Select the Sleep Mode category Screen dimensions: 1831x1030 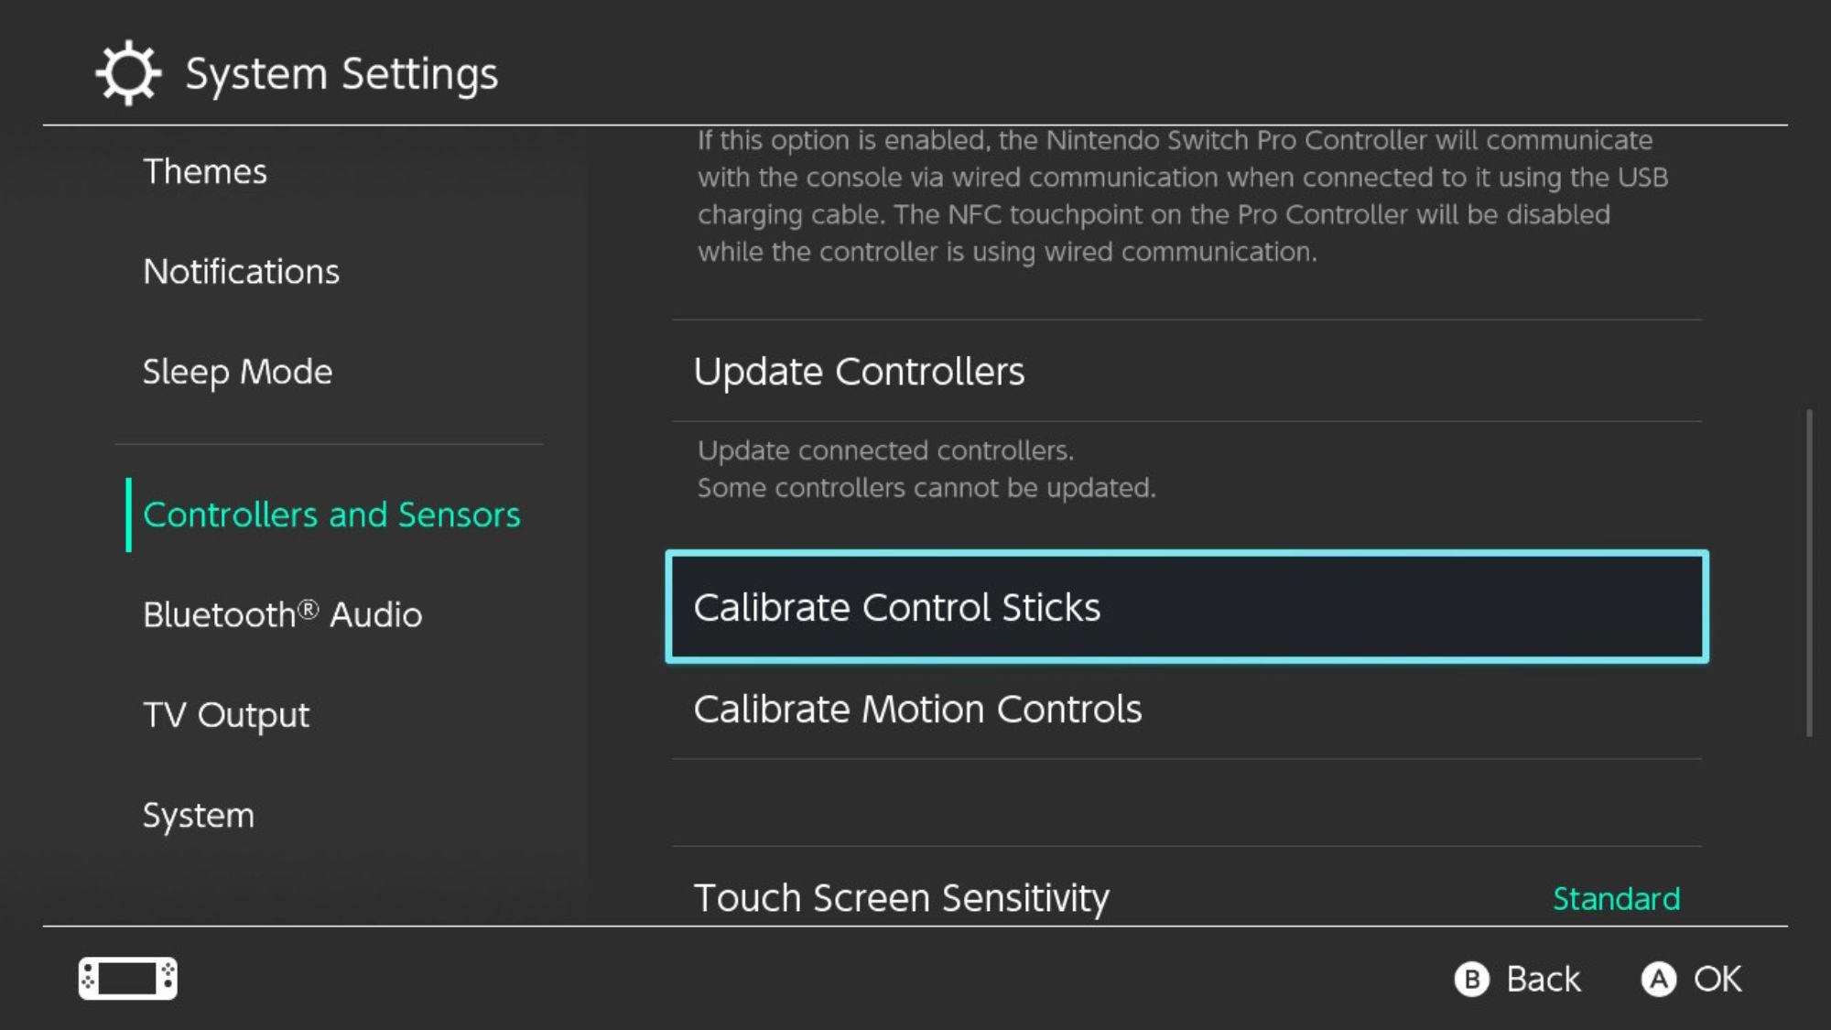[237, 372]
